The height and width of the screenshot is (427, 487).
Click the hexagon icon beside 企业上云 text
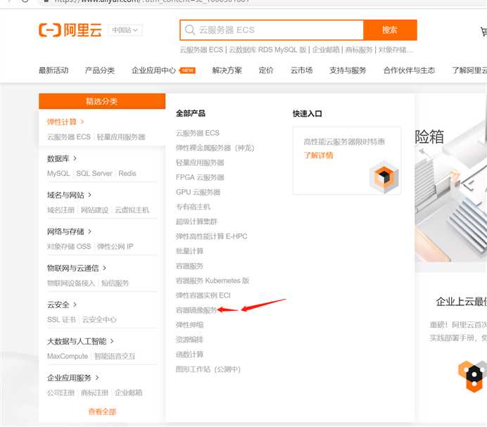[x=473, y=376]
